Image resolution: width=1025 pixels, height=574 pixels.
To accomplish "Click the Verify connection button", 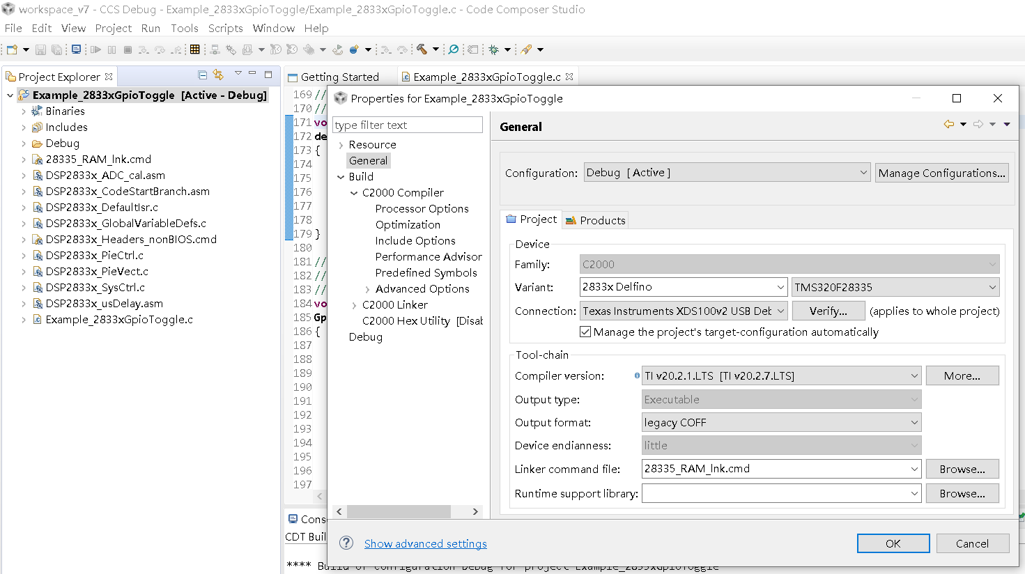I will click(x=828, y=311).
